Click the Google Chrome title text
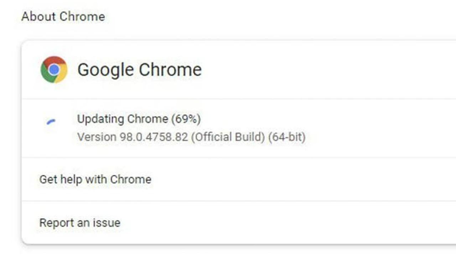 coord(139,70)
